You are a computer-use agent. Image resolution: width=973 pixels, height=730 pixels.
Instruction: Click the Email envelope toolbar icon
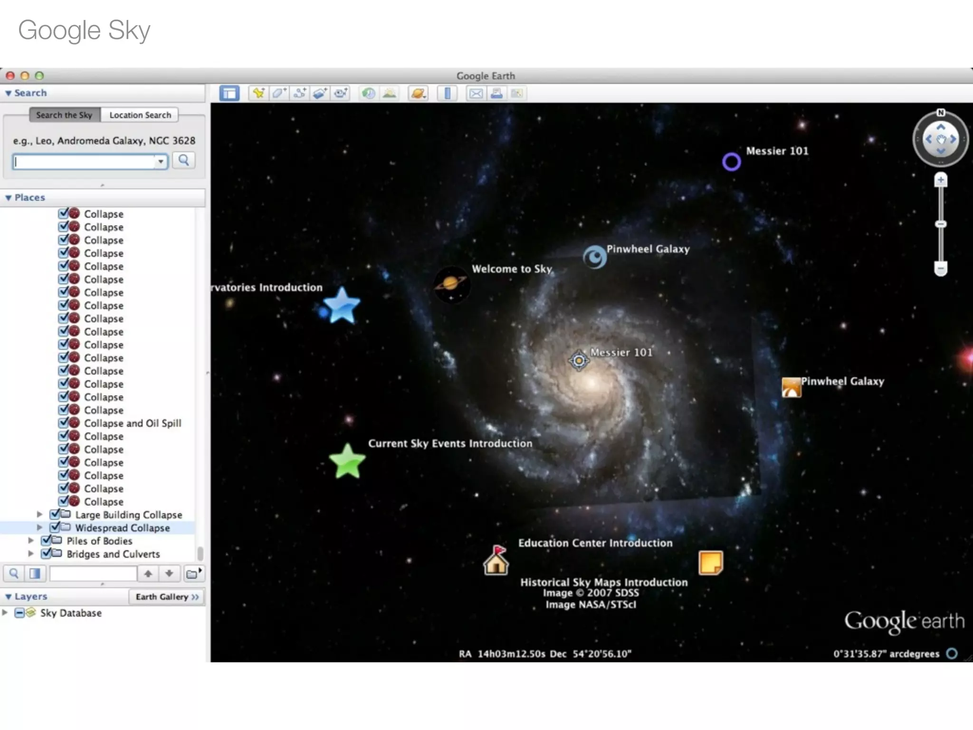point(476,93)
